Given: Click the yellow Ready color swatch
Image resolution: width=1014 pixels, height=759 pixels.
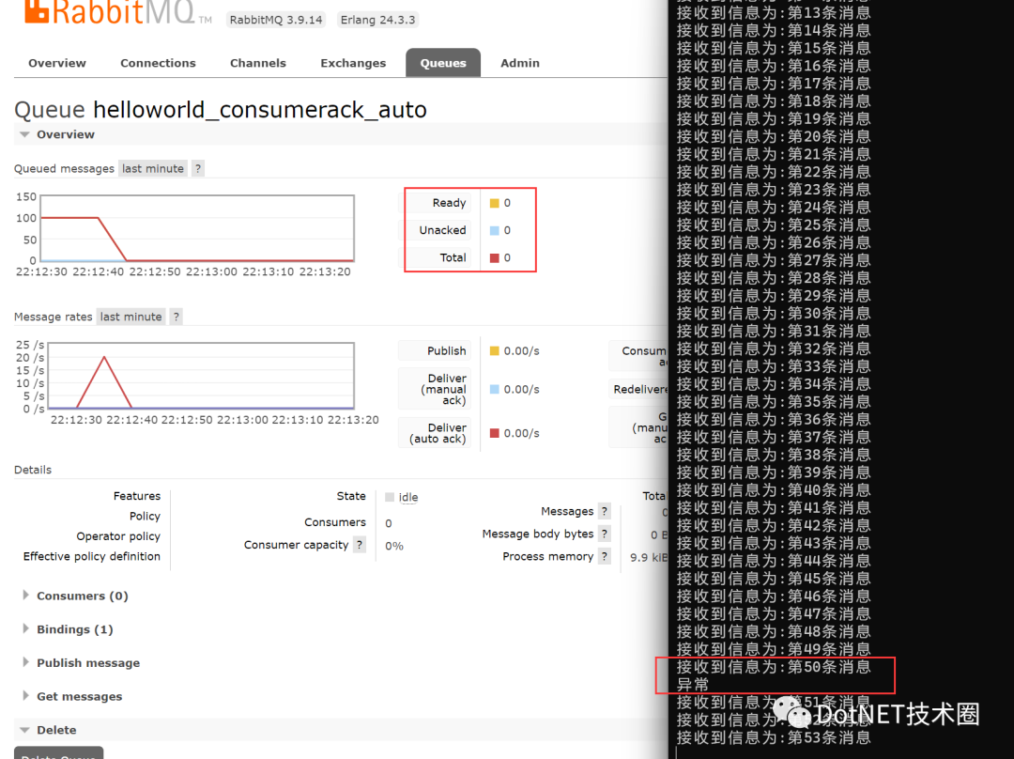Looking at the screenshot, I should (x=495, y=203).
